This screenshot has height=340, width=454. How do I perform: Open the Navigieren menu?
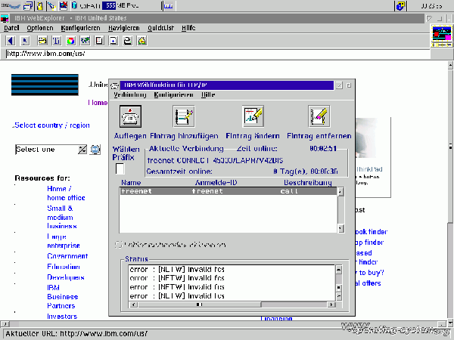point(124,28)
